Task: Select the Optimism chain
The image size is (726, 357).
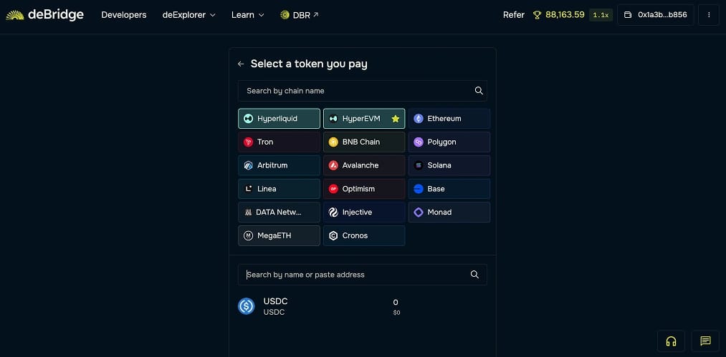Action: coord(364,189)
